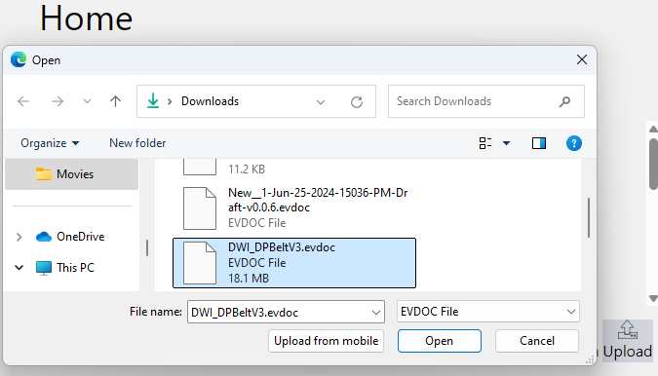Click the navigation pane scrollbar
The image size is (658, 376).
point(147,247)
